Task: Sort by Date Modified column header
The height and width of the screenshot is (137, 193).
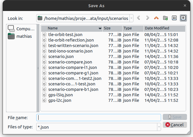Action: pyautogui.click(x=164, y=28)
